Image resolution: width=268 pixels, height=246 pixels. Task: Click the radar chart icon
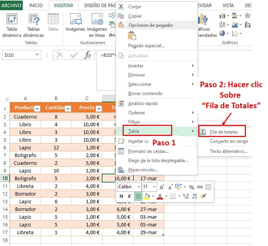(x=248, y=15)
